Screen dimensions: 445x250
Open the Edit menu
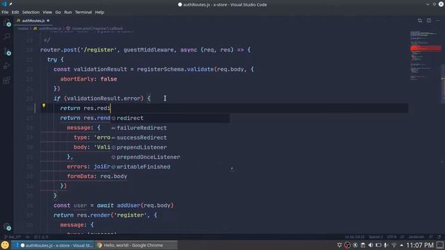pyautogui.click(x=15, y=12)
